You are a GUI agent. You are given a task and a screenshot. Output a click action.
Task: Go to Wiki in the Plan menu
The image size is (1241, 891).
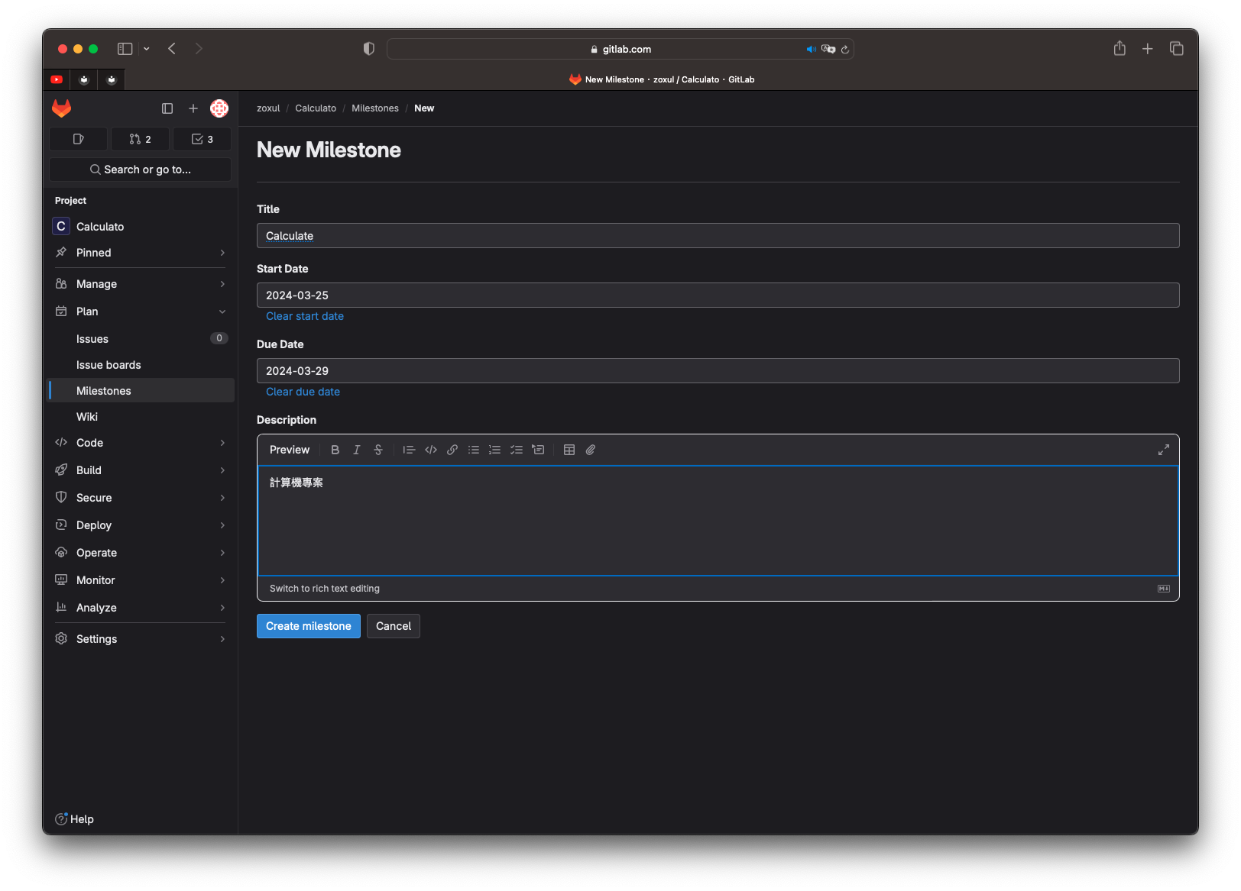click(x=87, y=417)
